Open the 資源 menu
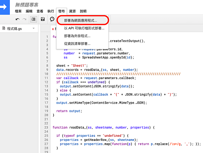Image resolution: width=203 pixels, height=153 pixels. (x=72, y=11)
